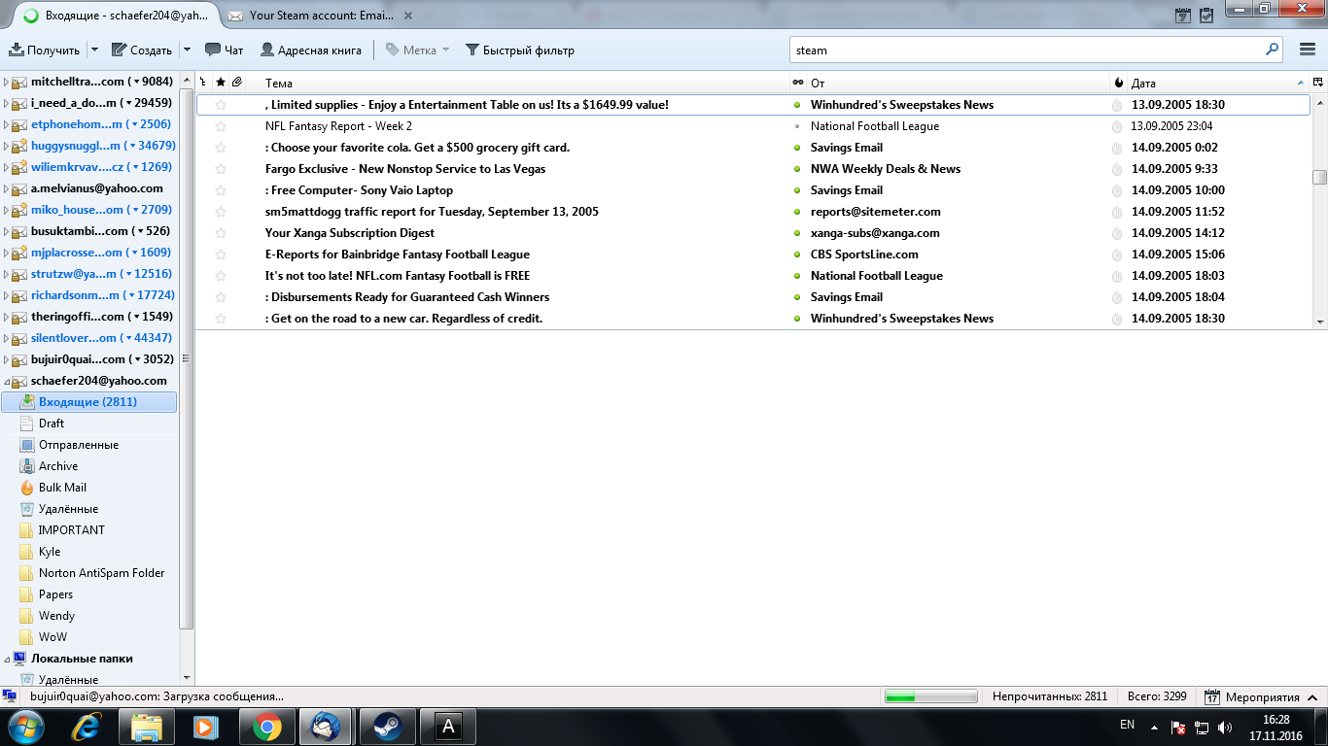Open the Thunderbird hamburger menu
The width and height of the screenshot is (1328, 746).
(1308, 50)
